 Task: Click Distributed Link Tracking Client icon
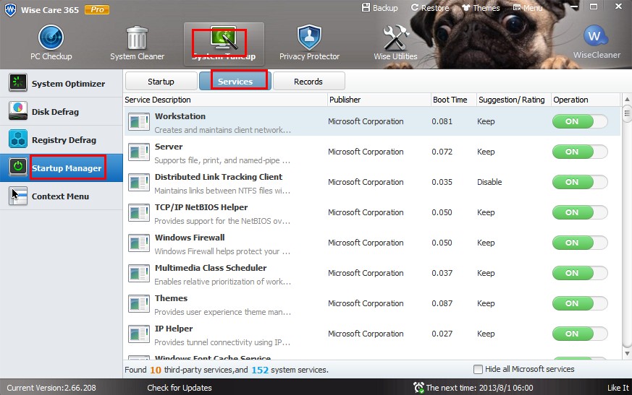tap(139, 182)
